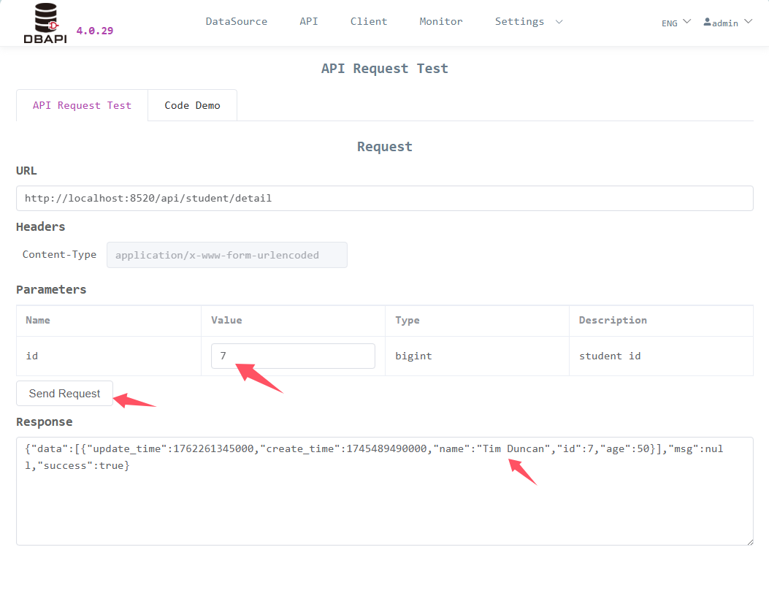Viewport: 769px width, 596px height.
Task: Click the URL input showing localhost:8520
Action: (x=384, y=198)
